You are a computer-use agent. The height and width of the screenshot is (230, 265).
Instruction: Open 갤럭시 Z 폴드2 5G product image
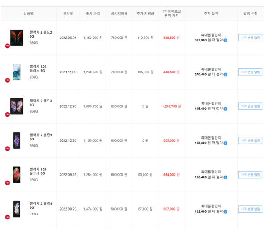pos(17,38)
